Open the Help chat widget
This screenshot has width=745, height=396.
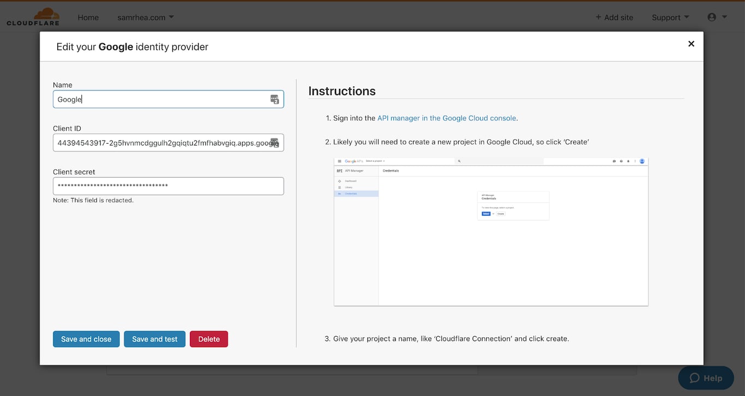[706, 378]
